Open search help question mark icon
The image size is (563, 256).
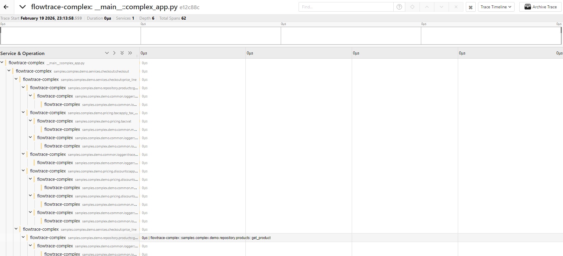(399, 7)
